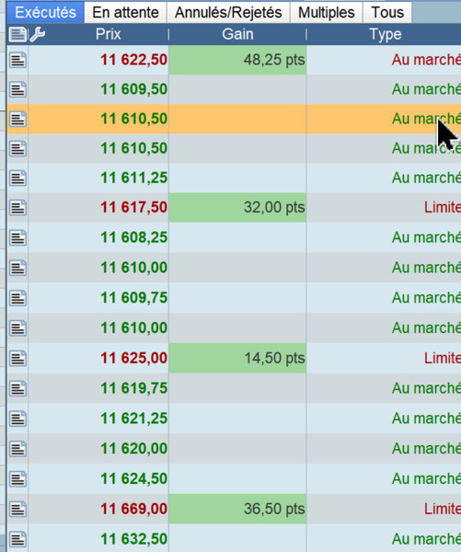Select the red price 11 617,50
The width and height of the screenshot is (461, 552).
pyautogui.click(x=133, y=207)
